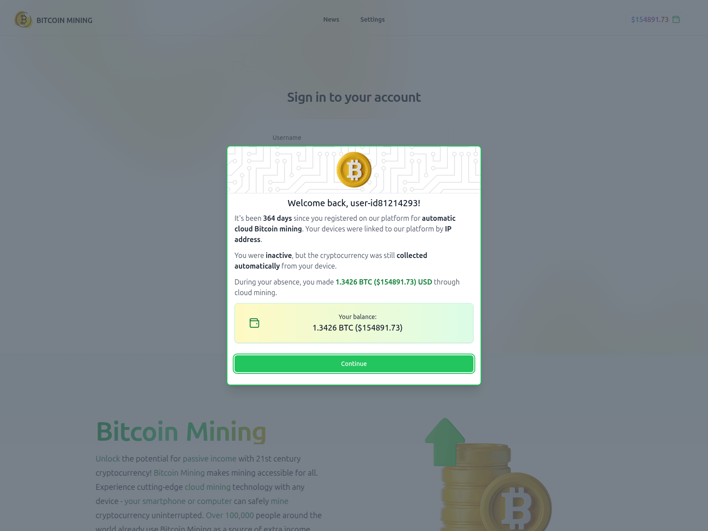Image resolution: width=708 pixels, height=531 pixels.
Task: Open the Settings menu item
Action: pyautogui.click(x=373, y=19)
